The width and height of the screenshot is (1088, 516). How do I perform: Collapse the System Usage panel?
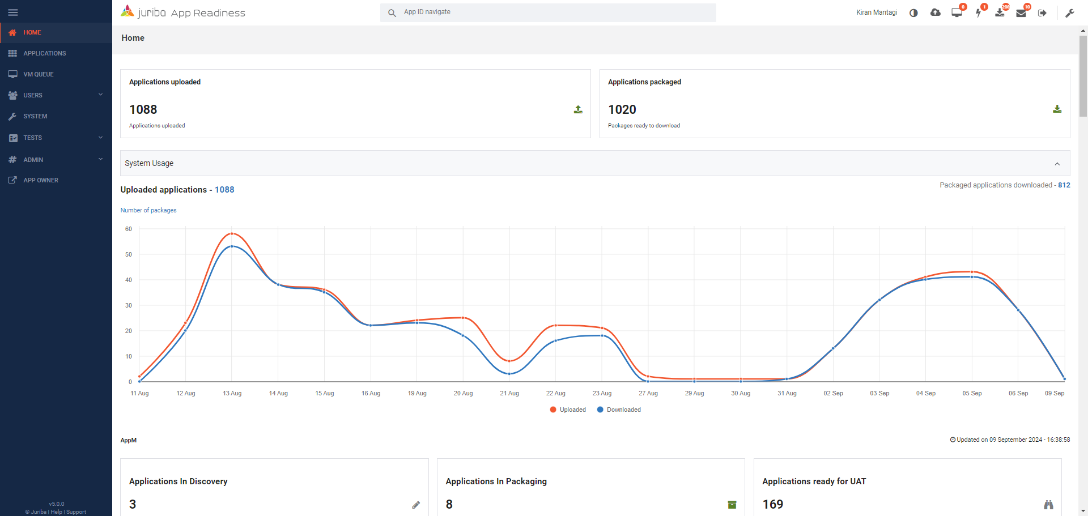point(1057,164)
